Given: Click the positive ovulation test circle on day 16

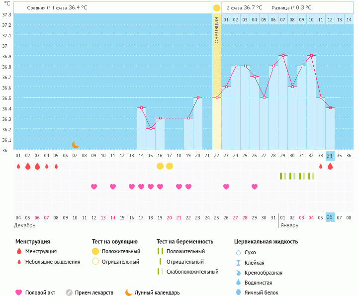Looking at the screenshot, I should (x=160, y=166).
